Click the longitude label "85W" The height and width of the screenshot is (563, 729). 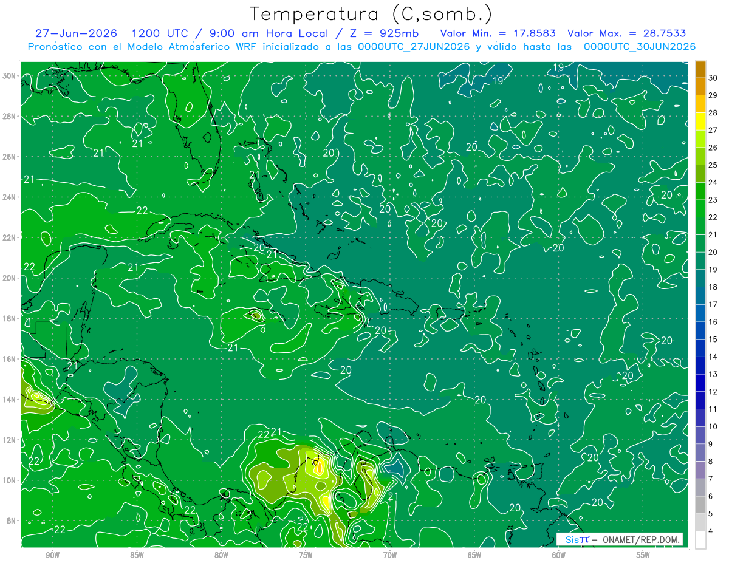(x=137, y=556)
